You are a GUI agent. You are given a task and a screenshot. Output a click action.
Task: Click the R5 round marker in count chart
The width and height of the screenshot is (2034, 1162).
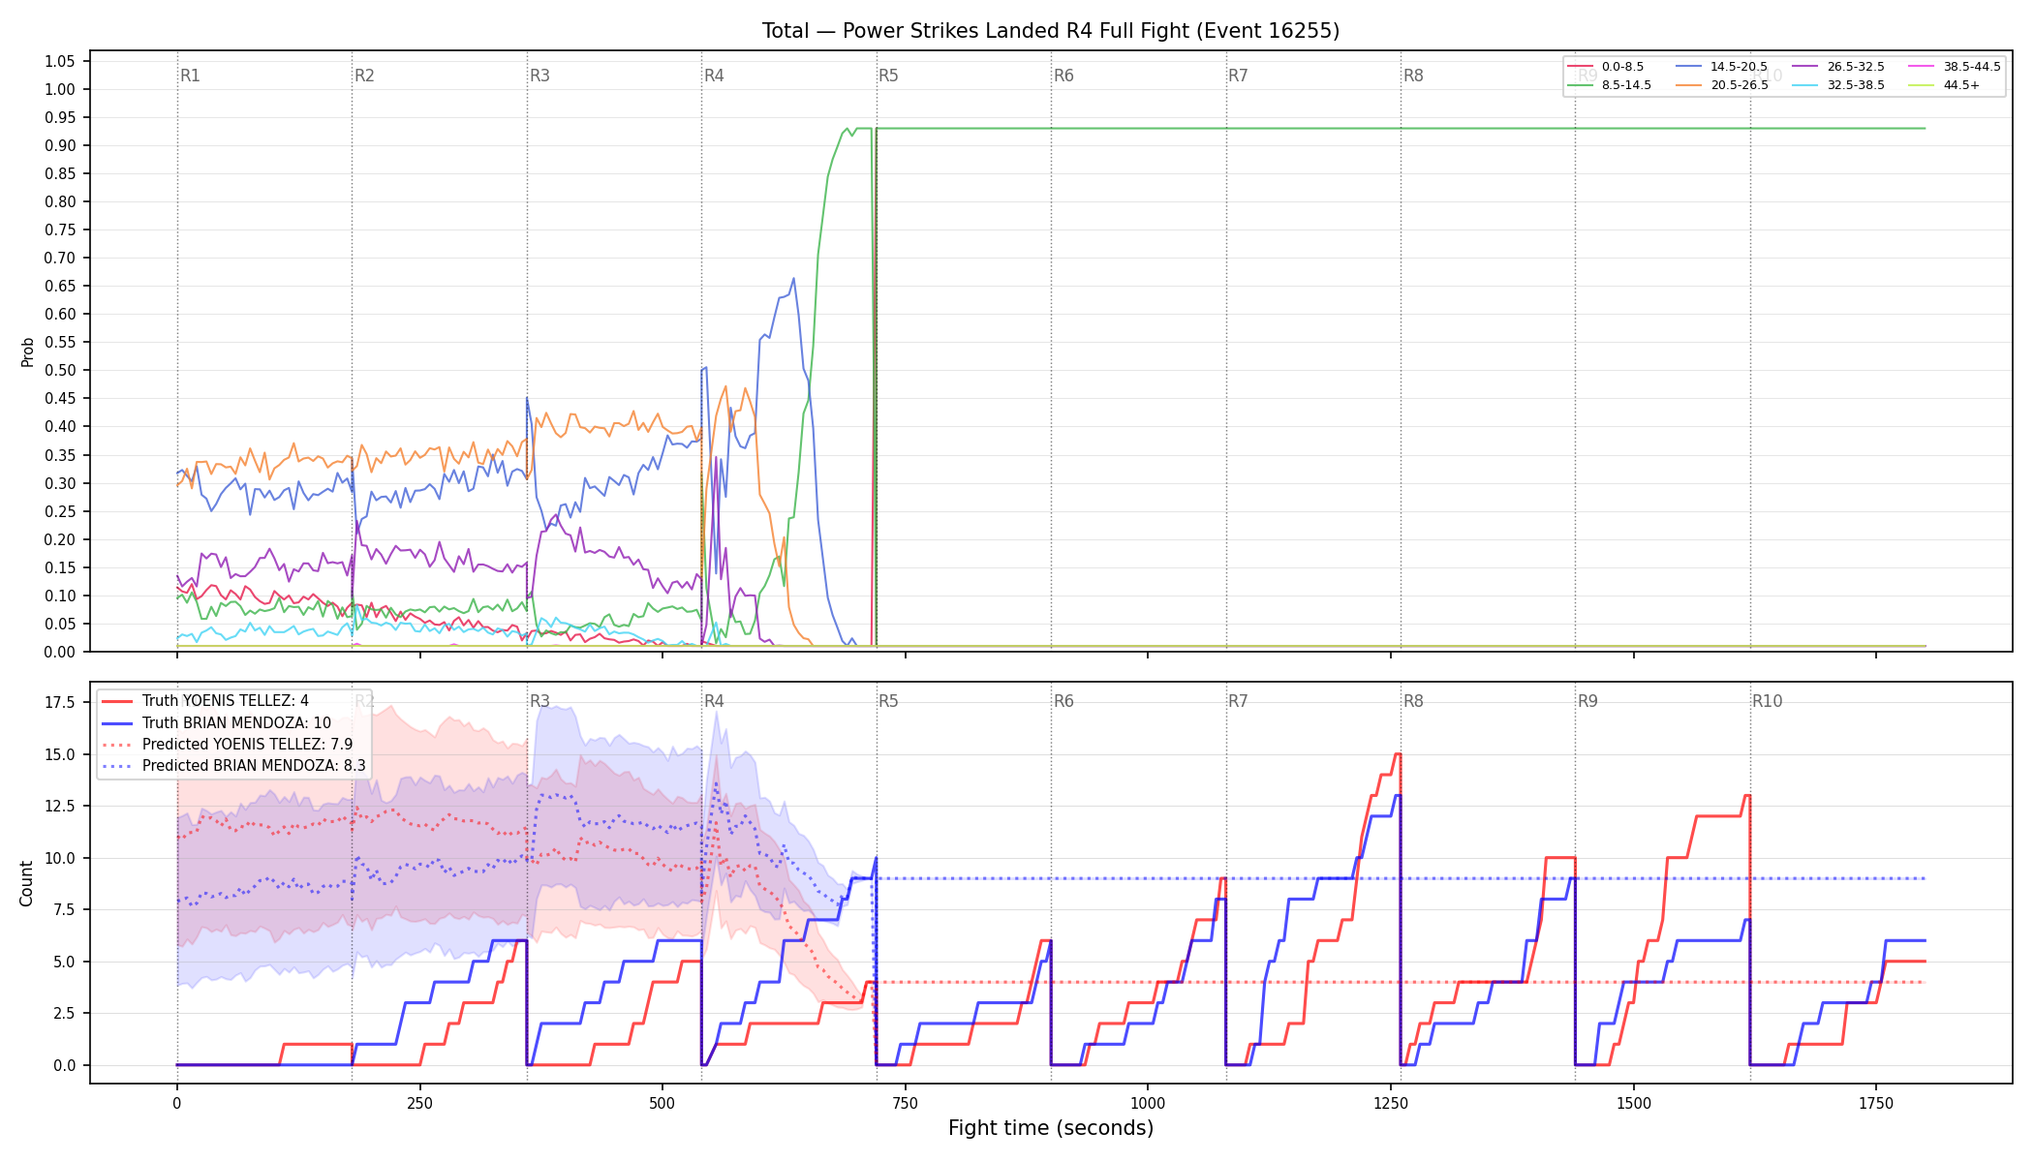point(888,701)
